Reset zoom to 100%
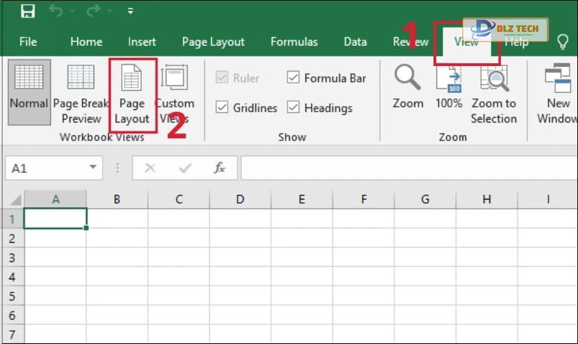The height and width of the screenshot is (344, 578). tap(449, 87)
